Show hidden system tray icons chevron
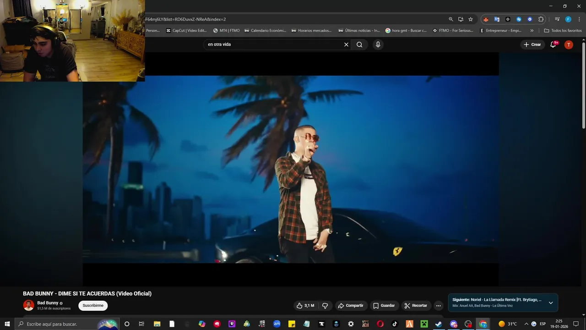The height and width of the screenshot is (330, 586). pyautogui.click(x=526, y=324)
